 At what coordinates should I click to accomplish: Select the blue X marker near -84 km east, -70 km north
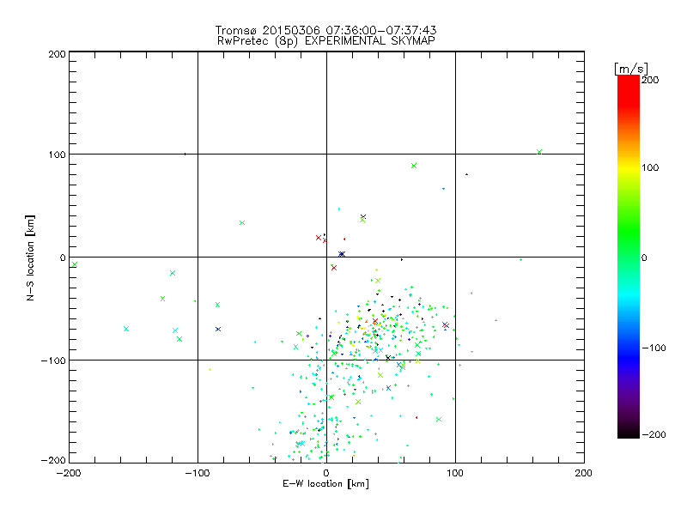(x=218, y=329)
